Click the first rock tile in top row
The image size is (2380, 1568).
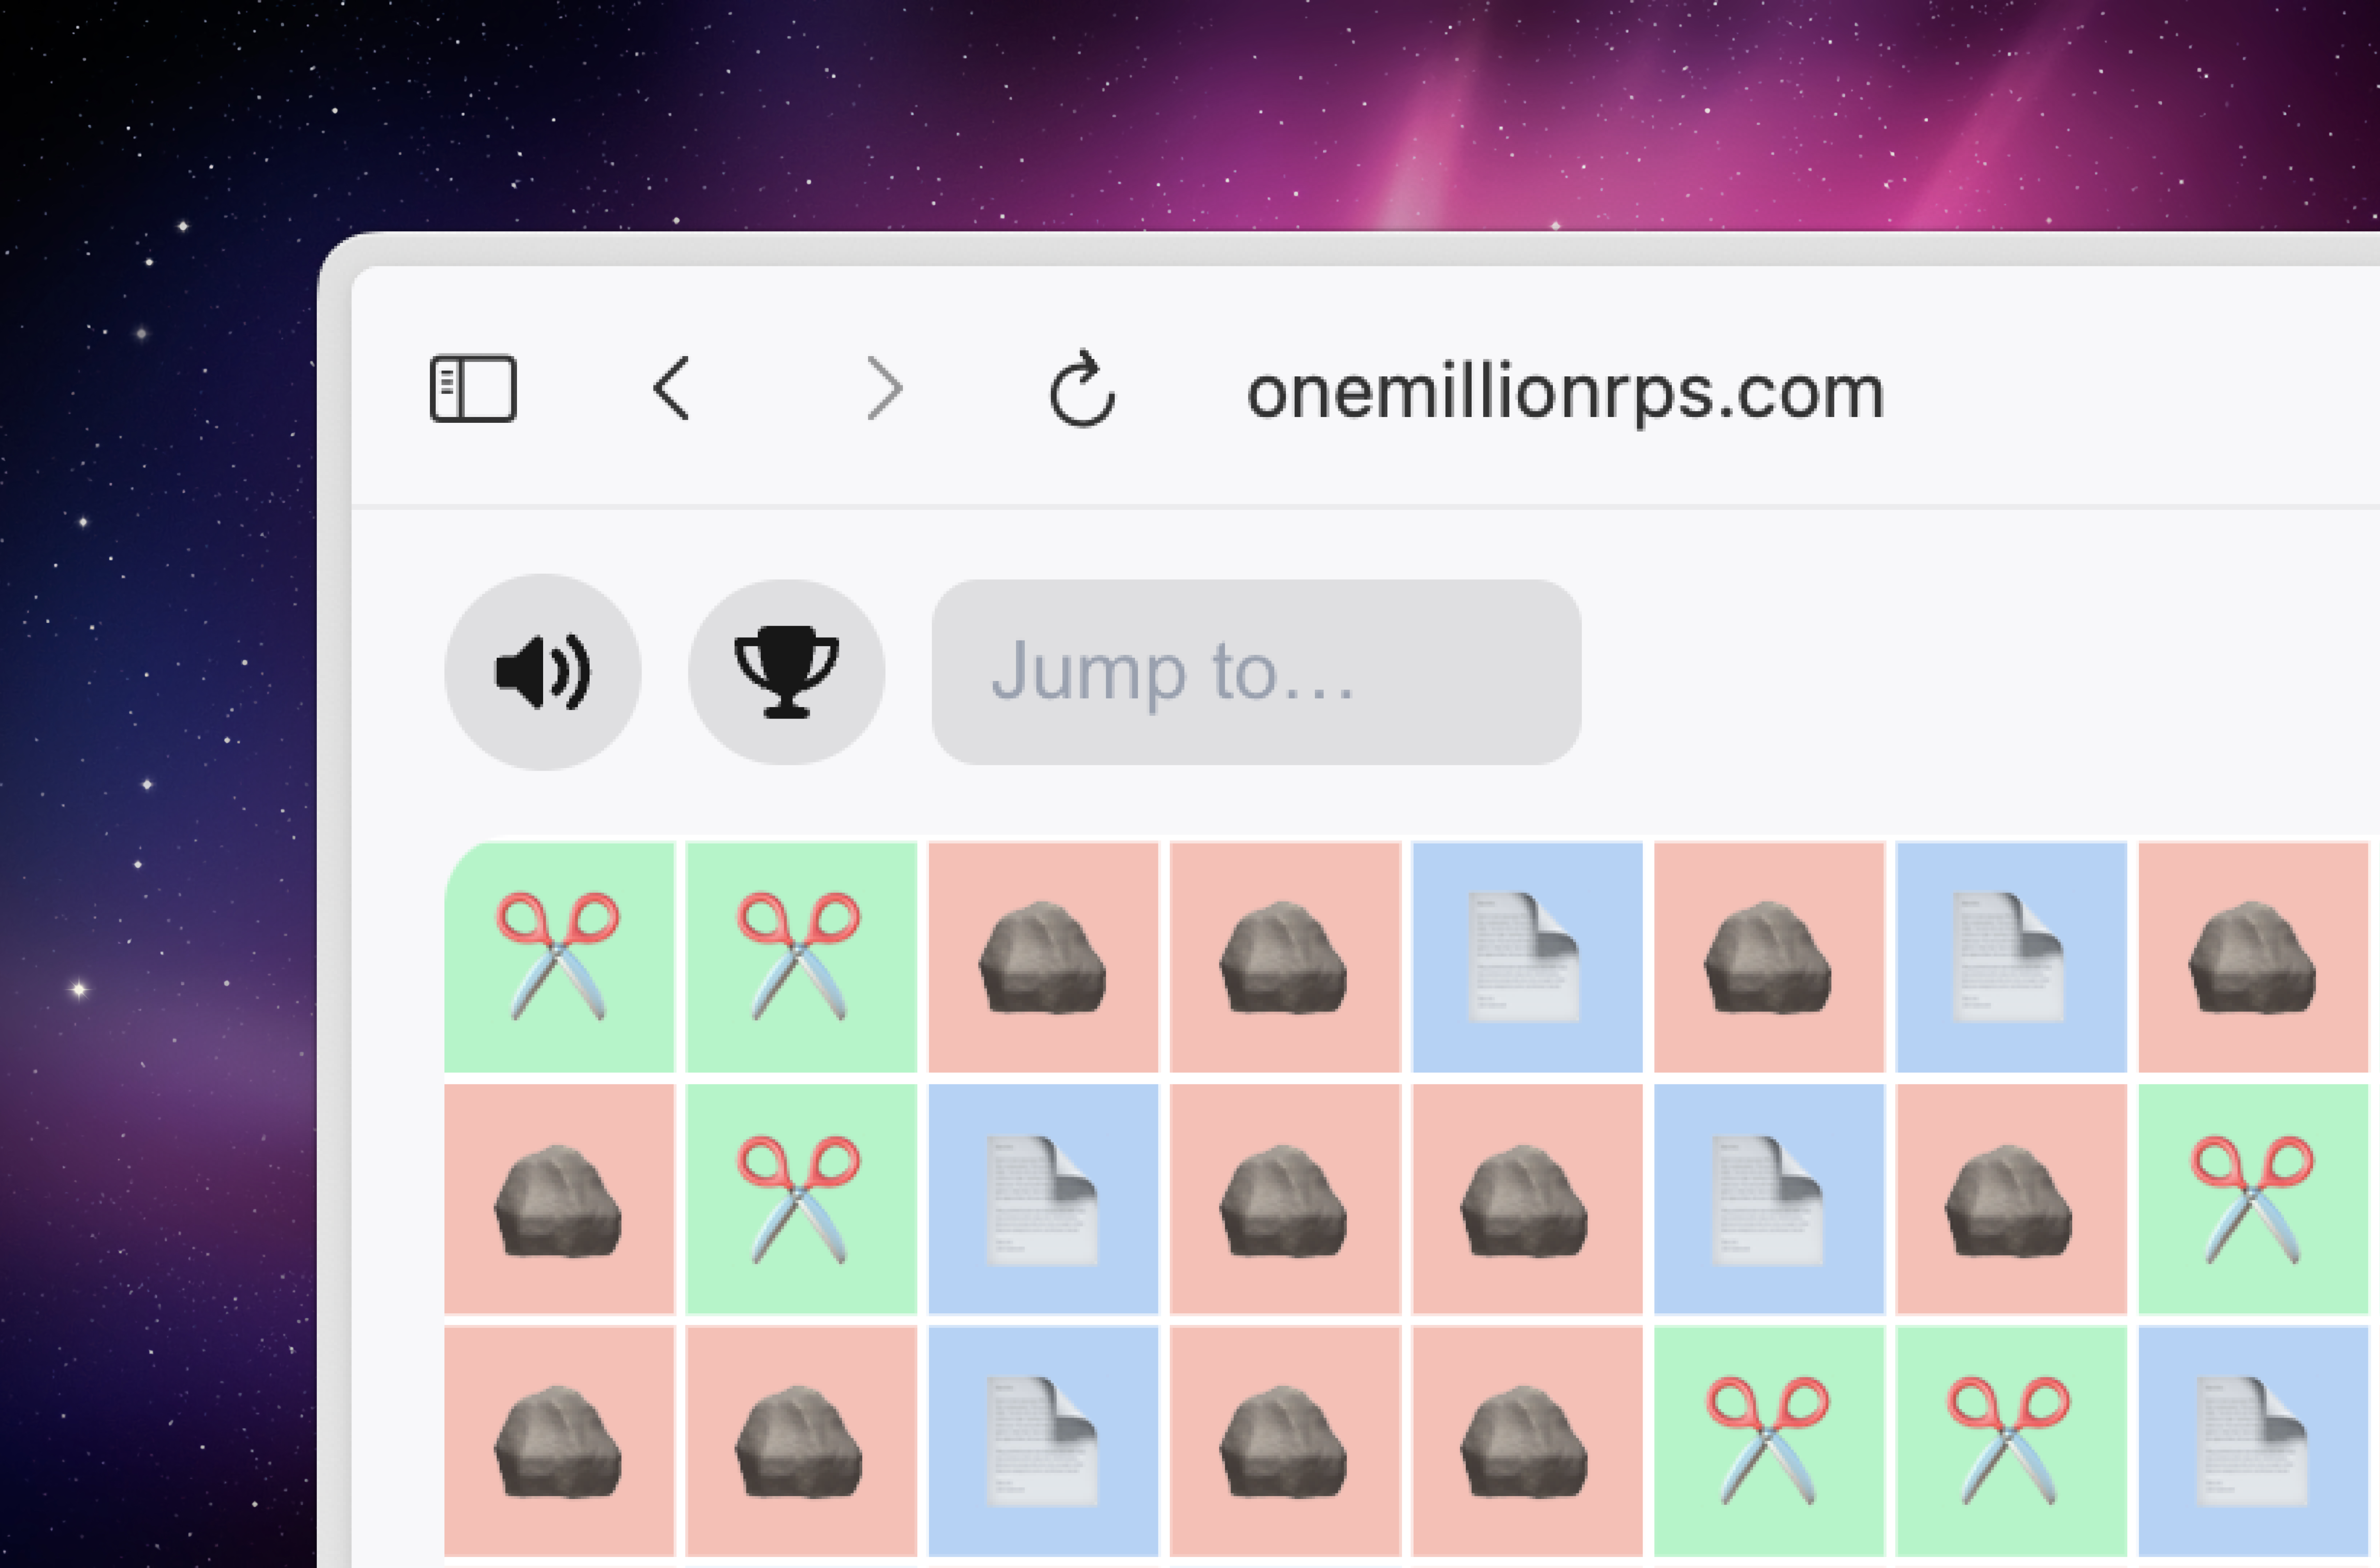click(1043, 957)
